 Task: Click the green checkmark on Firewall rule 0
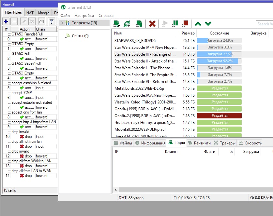click(22, 39)
